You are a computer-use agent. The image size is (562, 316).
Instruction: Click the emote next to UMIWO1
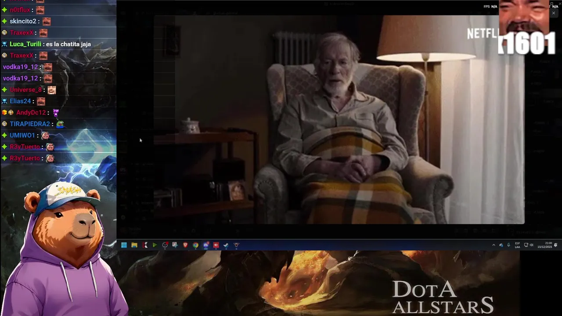tap(45, 135)
